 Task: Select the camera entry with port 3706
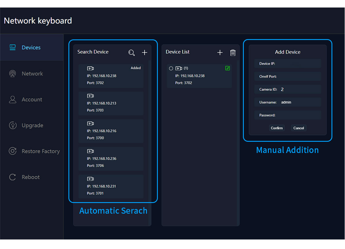(111, 158)
